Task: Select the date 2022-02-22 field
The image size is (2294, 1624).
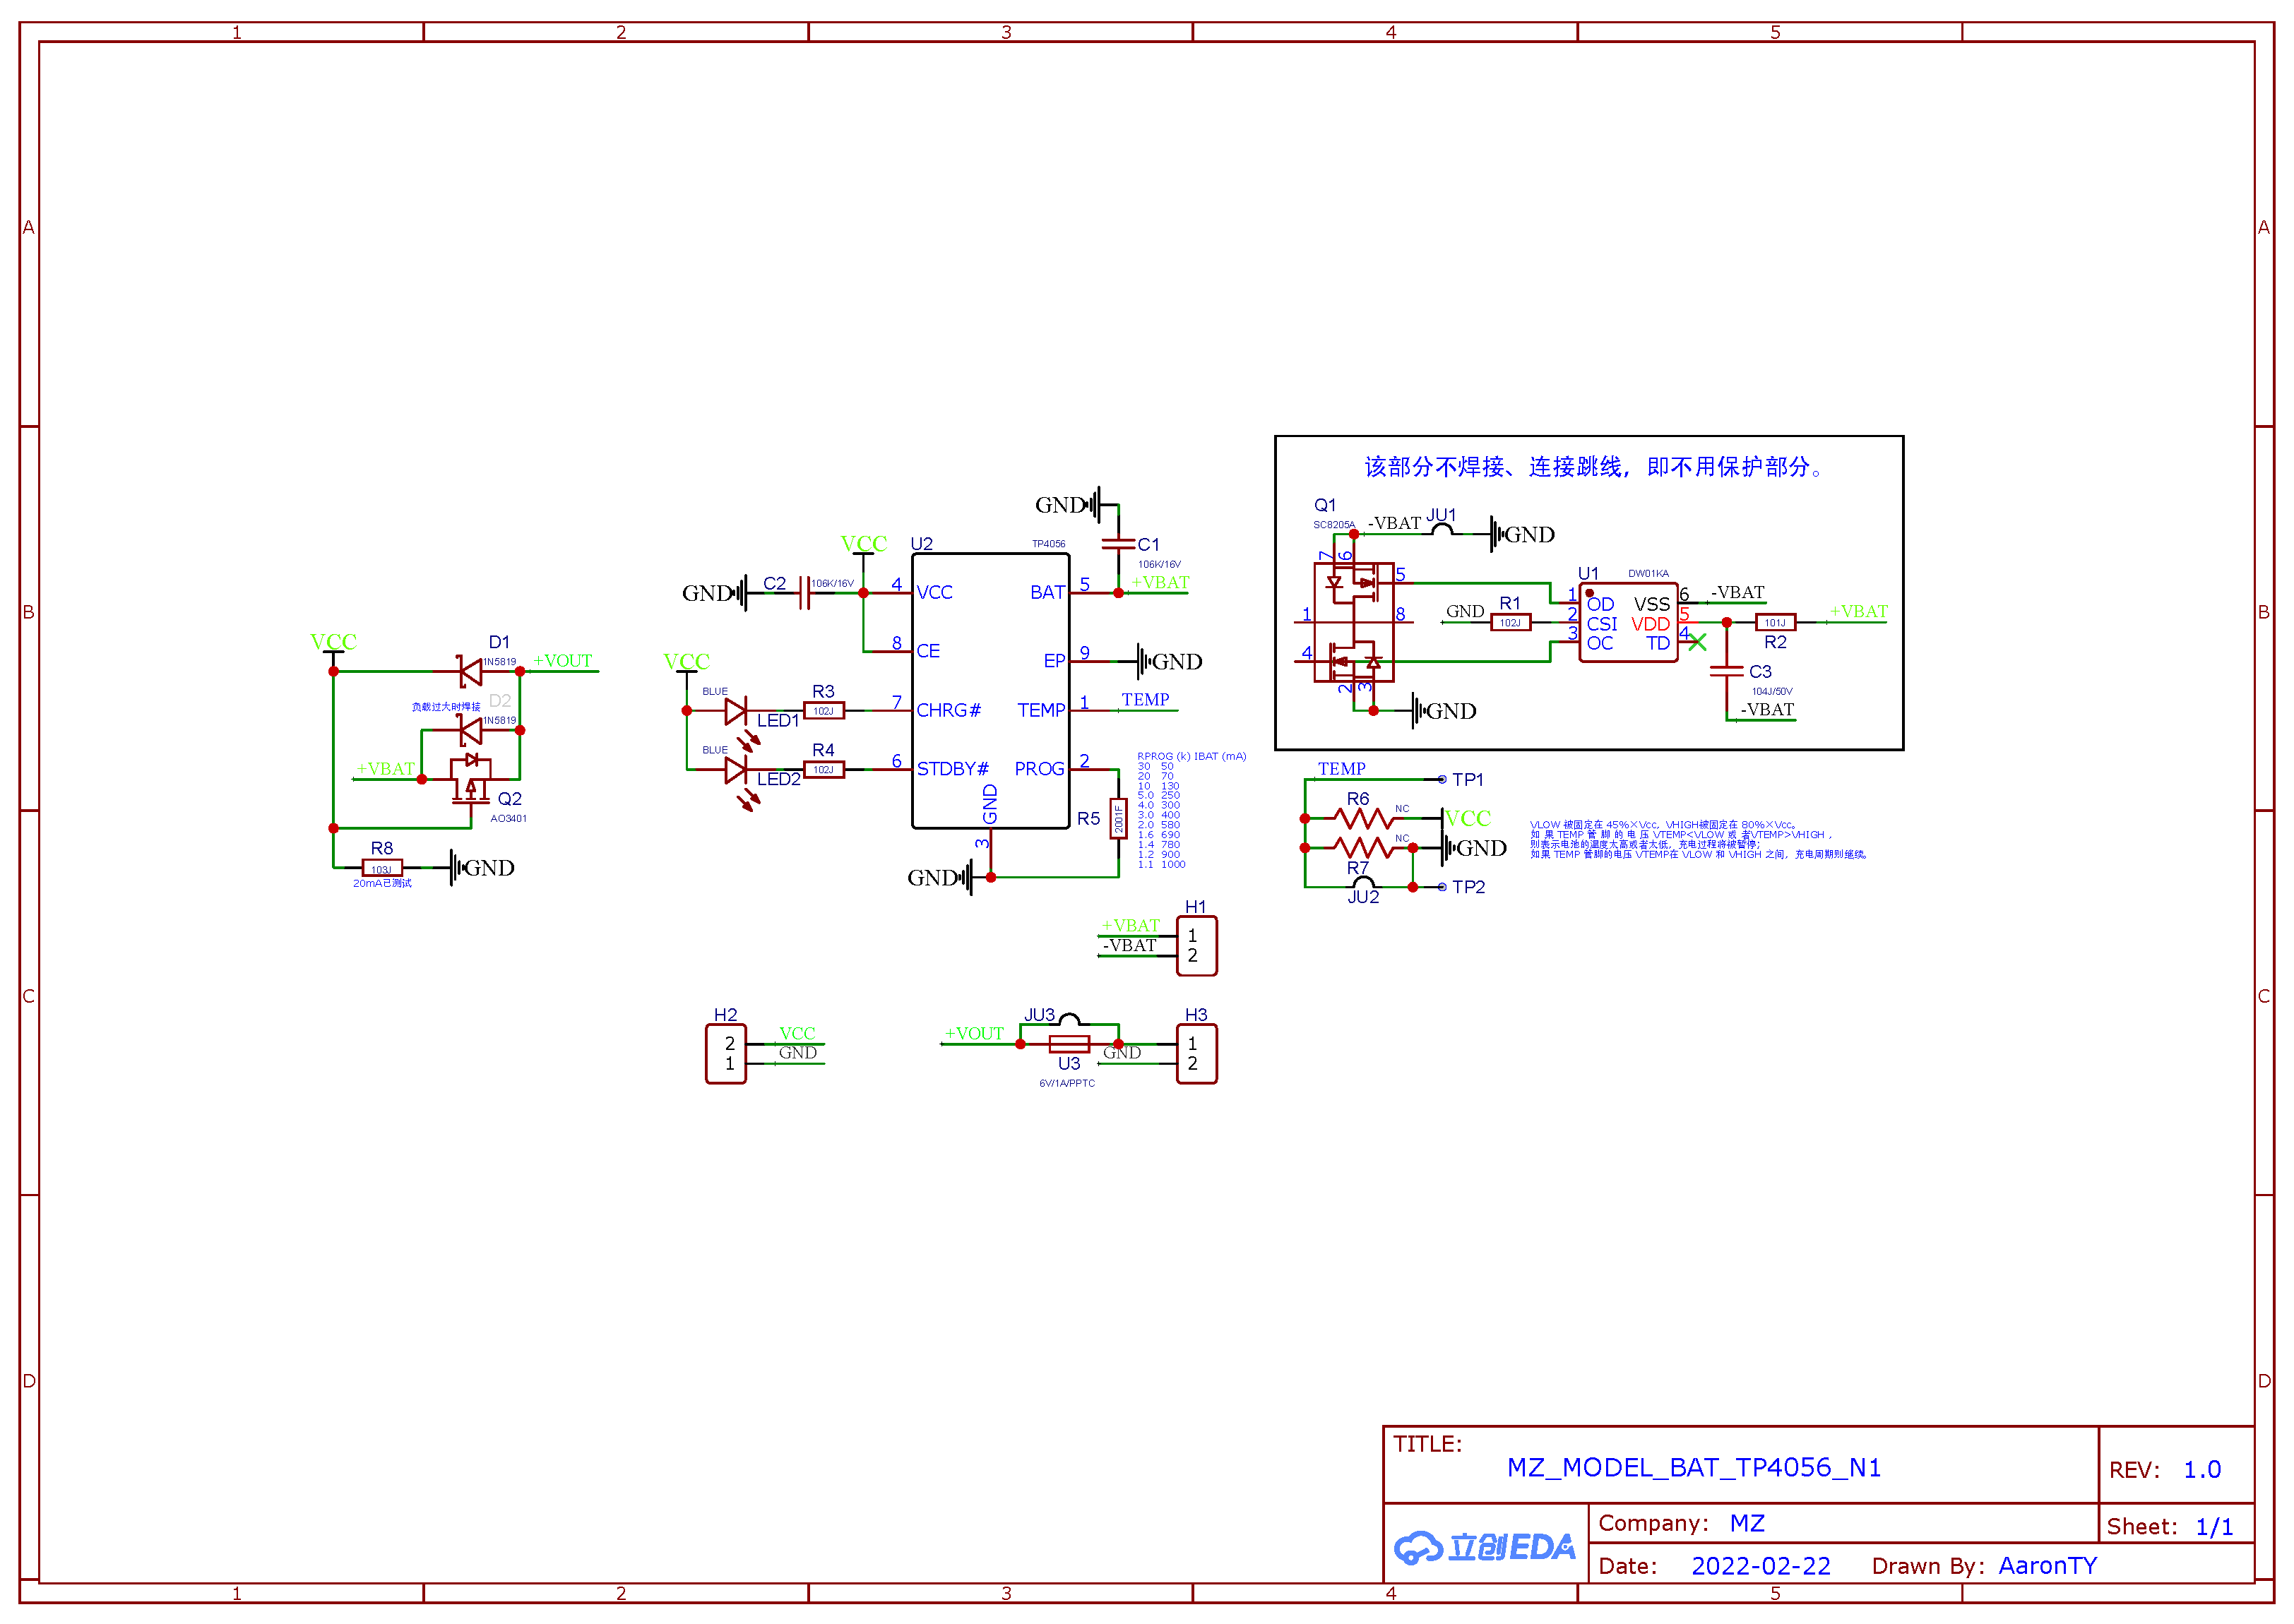Action: coord(1760,1566)
